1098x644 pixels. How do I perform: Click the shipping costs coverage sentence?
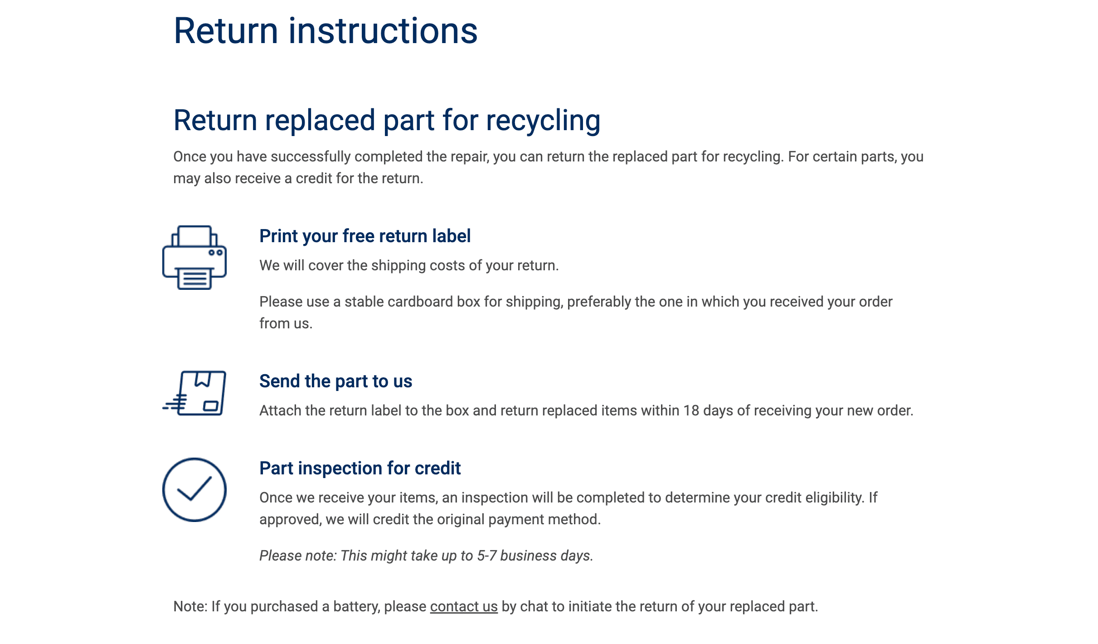[x=409, y=265]
